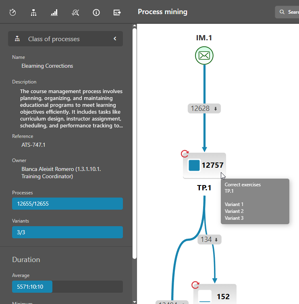The height and width of the screenshot is (304, 299).
Task: Select the task node showing 152
Action: click(215, 296)
